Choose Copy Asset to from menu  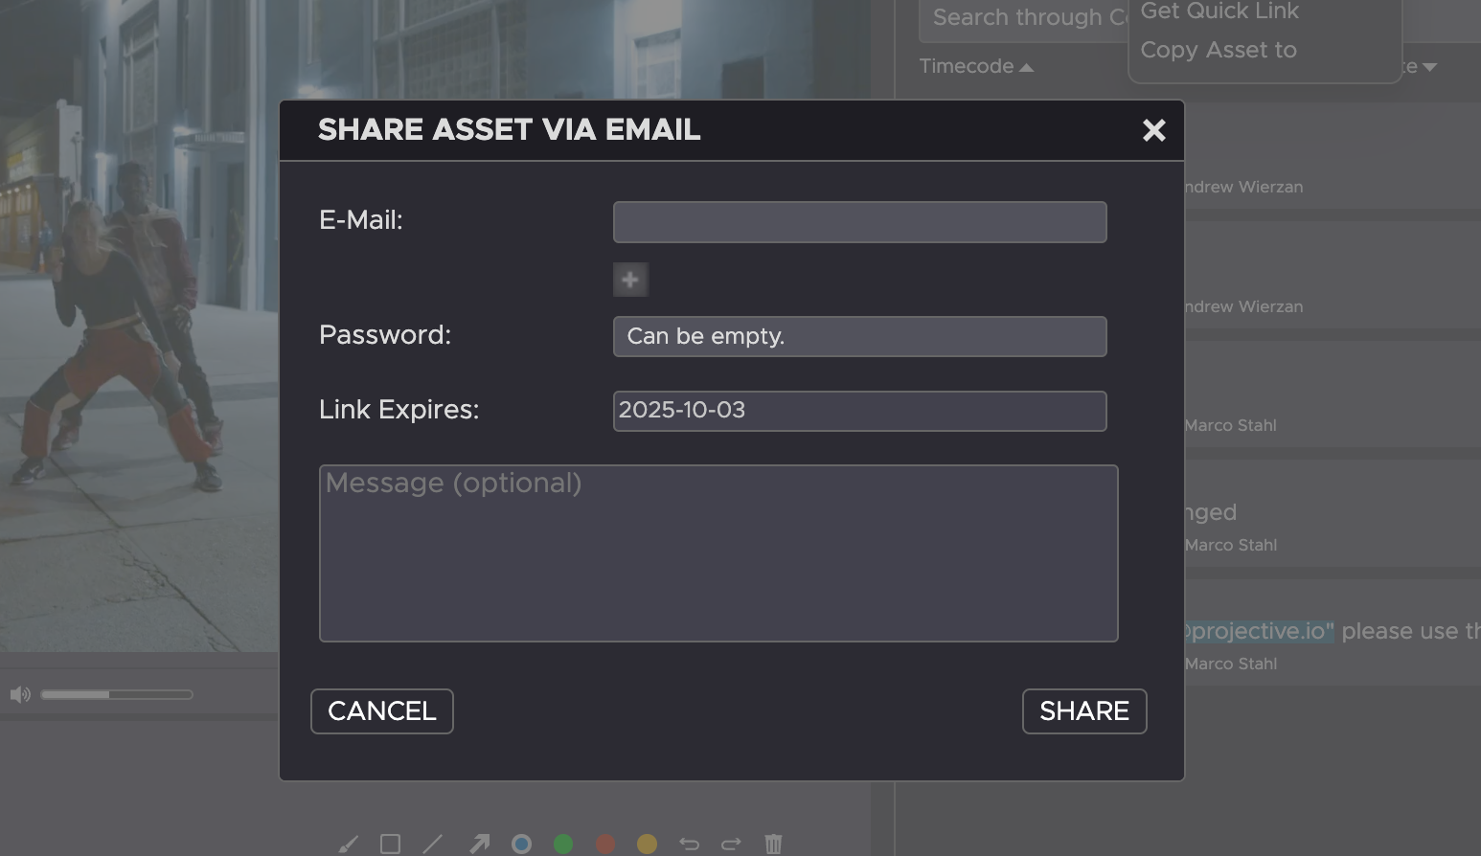click(x=1218, y=50)
